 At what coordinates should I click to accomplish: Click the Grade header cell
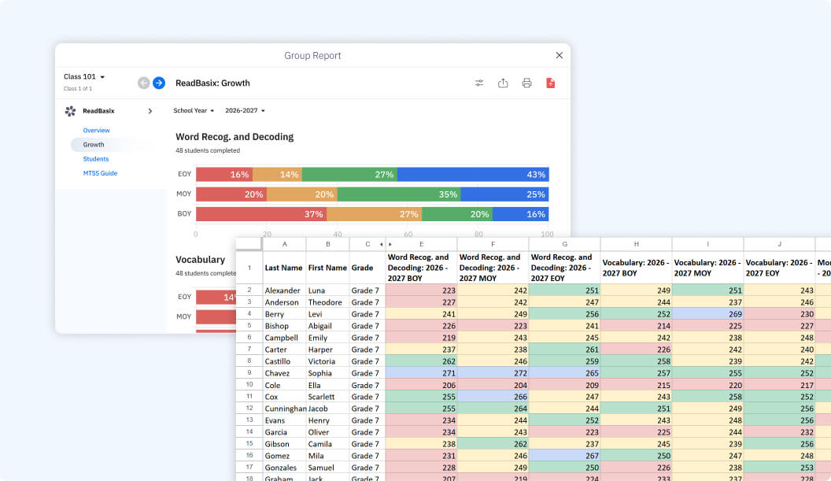367,268
